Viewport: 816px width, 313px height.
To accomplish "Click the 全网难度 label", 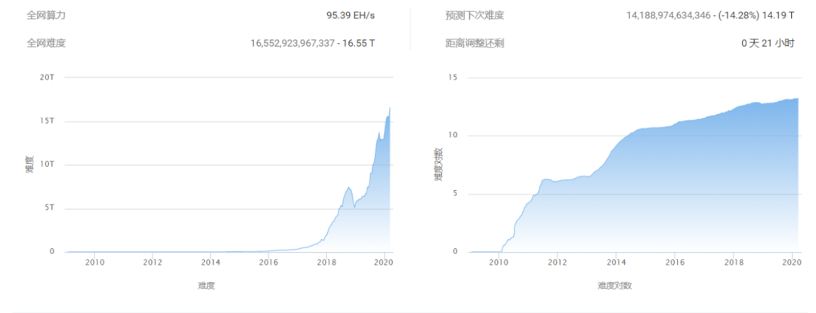I will (x=46, y=43).
